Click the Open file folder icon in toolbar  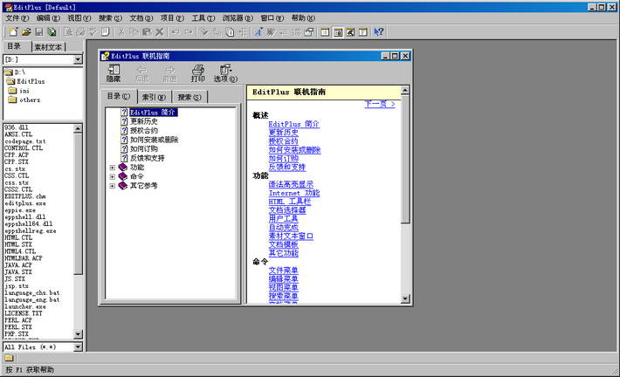[26, 32]
